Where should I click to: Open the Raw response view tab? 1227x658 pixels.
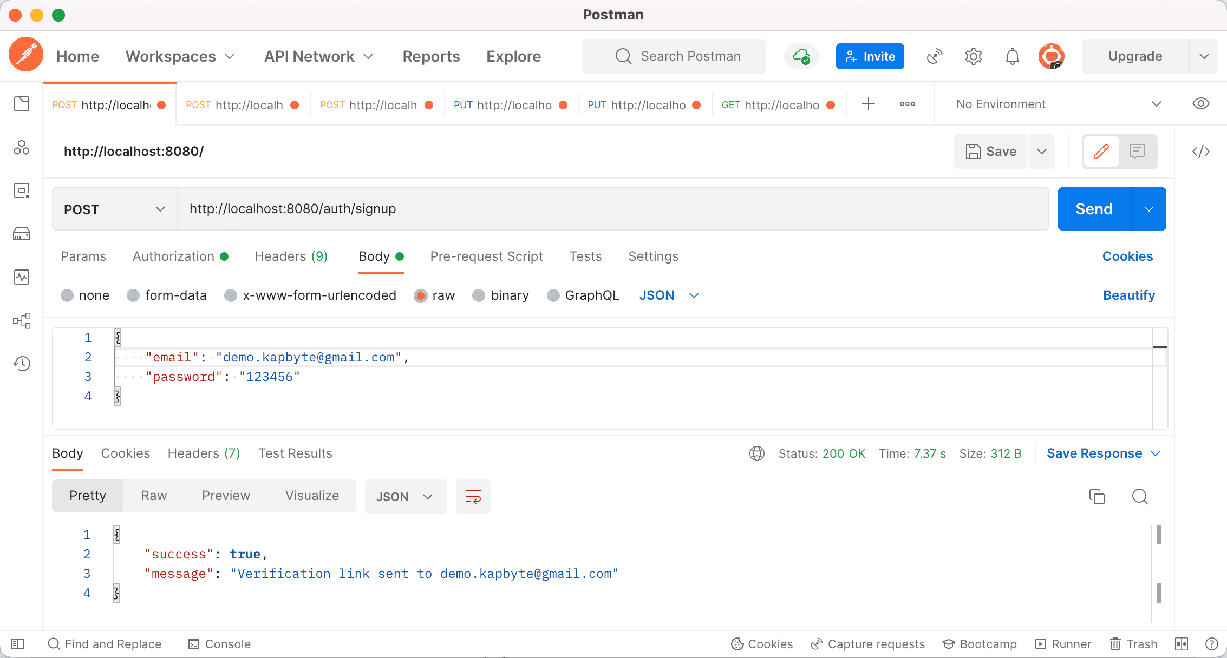click(154, 496)
